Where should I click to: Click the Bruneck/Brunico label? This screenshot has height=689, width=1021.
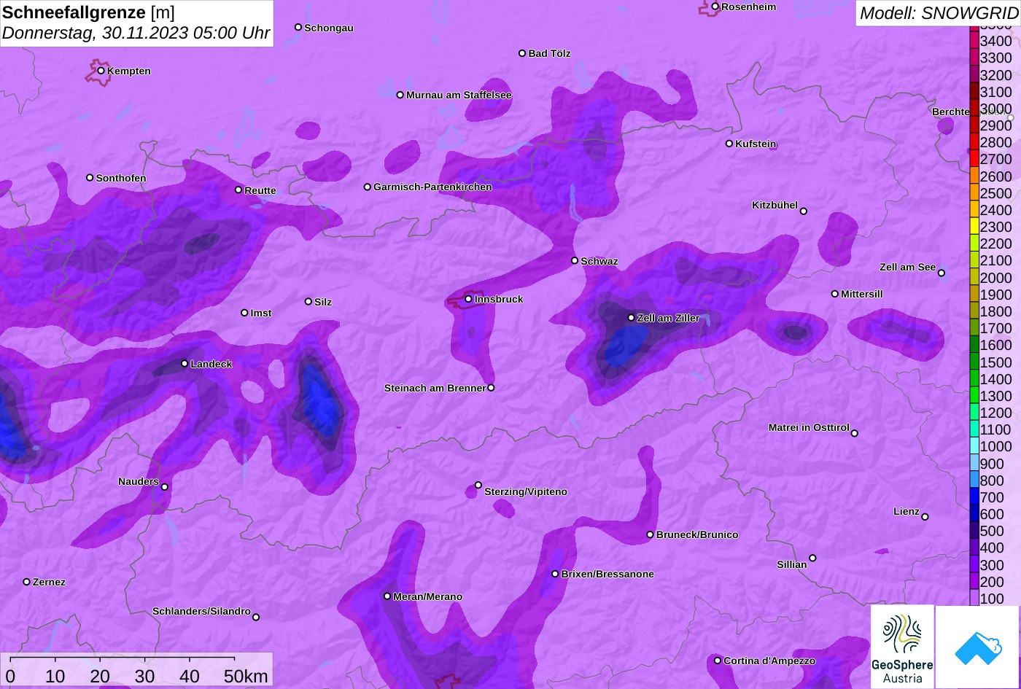(697, 534)
